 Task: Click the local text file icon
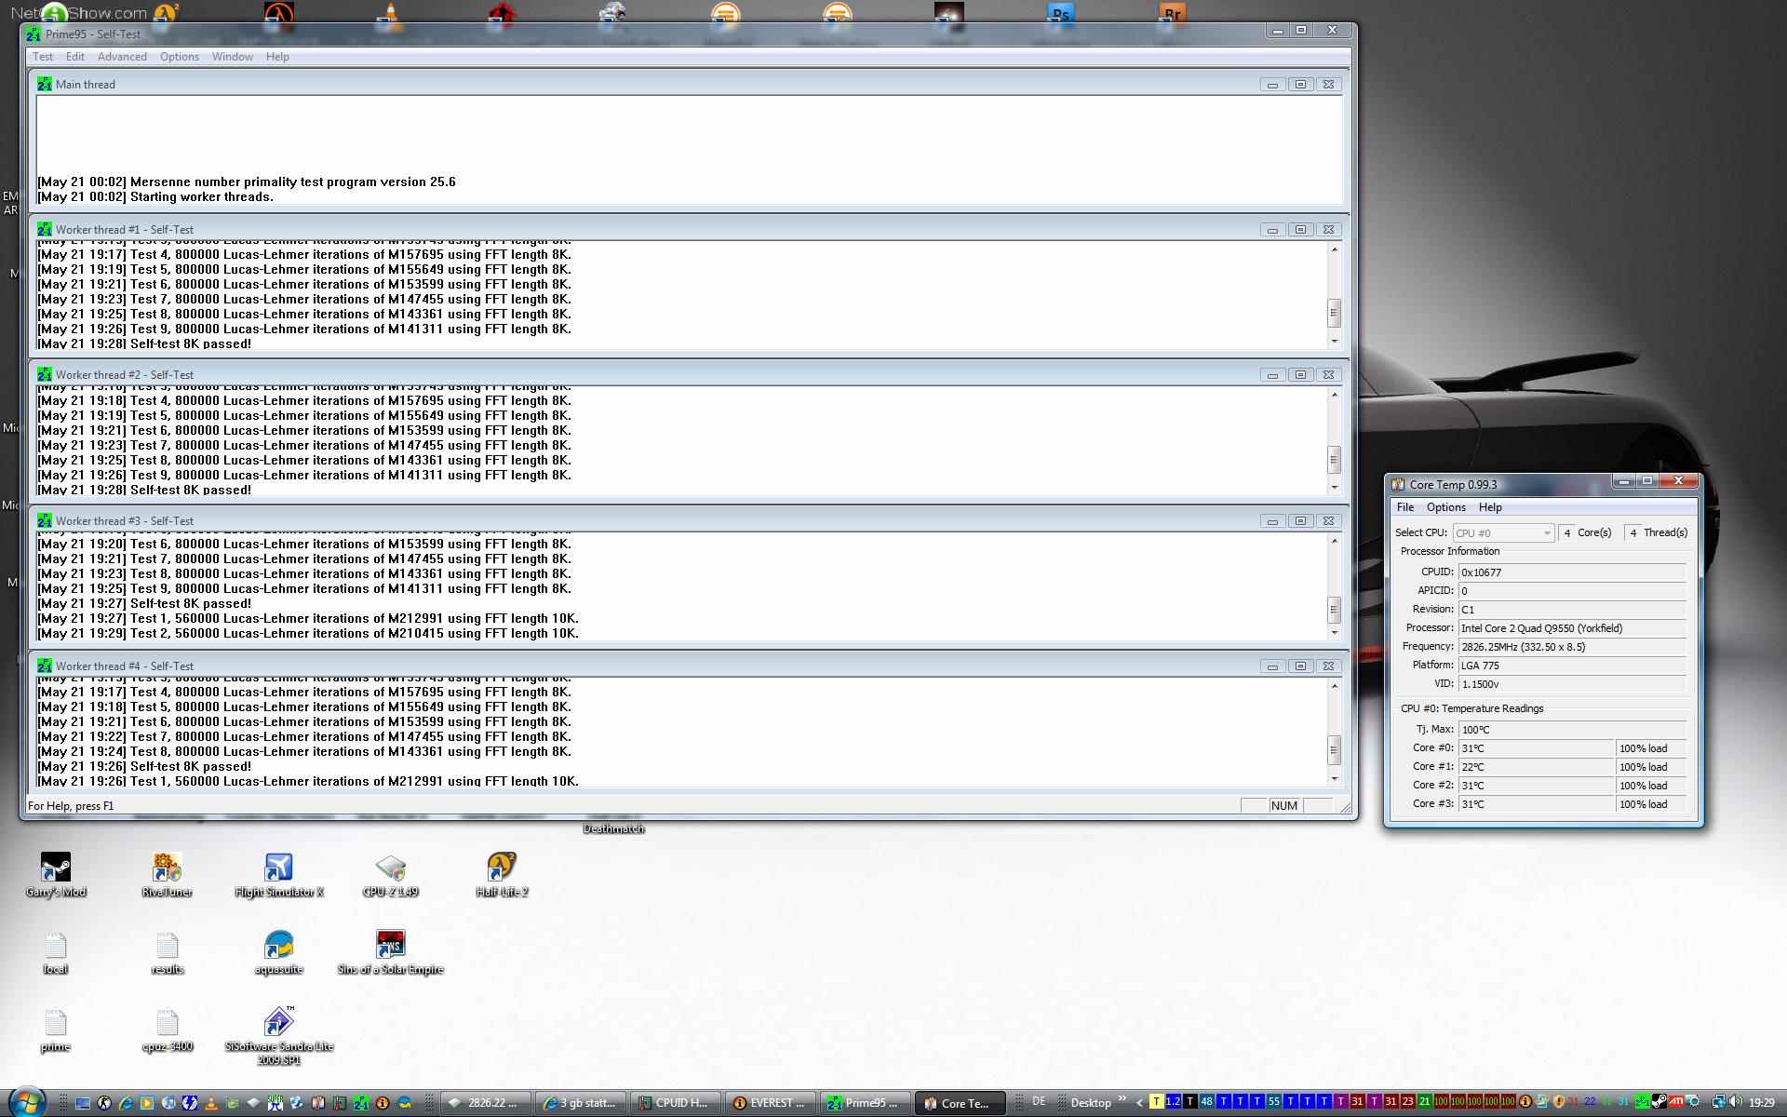tap(56, 953)
